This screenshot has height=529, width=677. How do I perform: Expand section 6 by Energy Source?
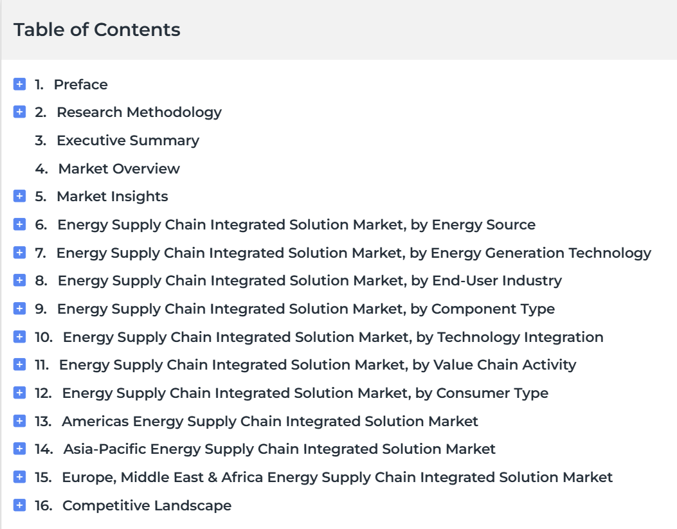click(x=19, y=224)
